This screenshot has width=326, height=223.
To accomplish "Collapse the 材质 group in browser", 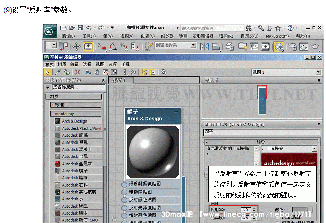I will [74, 97].
